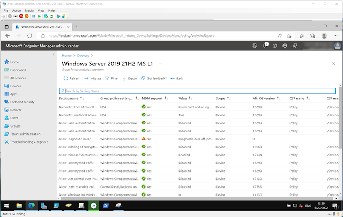343x217 pixels.
Task: Click the red VM Shut Down button
Action: [x=21, y=16]
